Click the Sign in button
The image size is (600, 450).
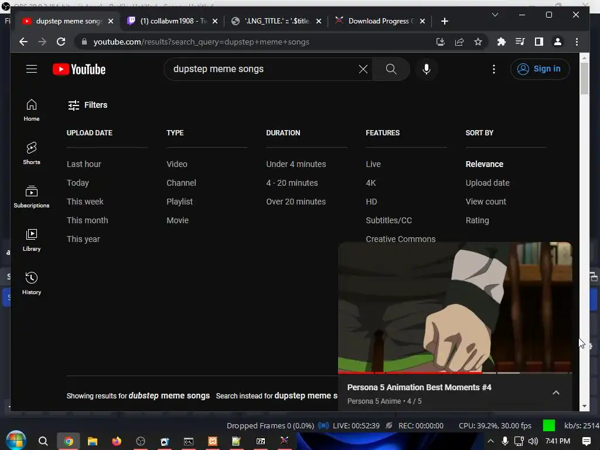(540, 69)
